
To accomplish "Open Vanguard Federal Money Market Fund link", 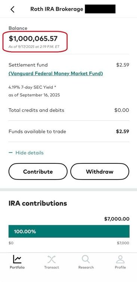I will coord(56,74).
